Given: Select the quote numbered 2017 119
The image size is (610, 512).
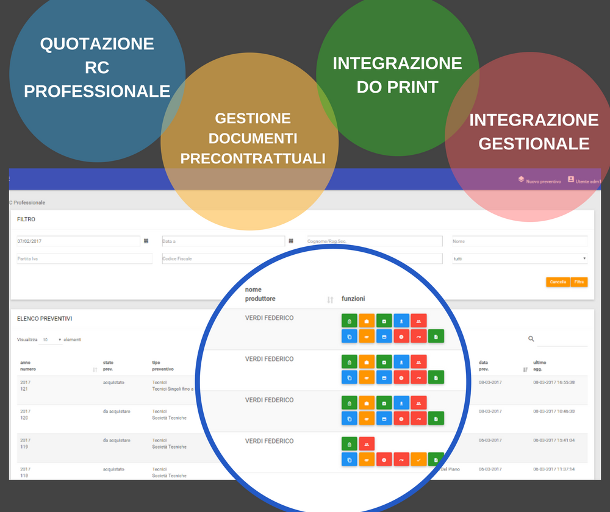Looking at the screenshot, I should [x=25, y=444].
